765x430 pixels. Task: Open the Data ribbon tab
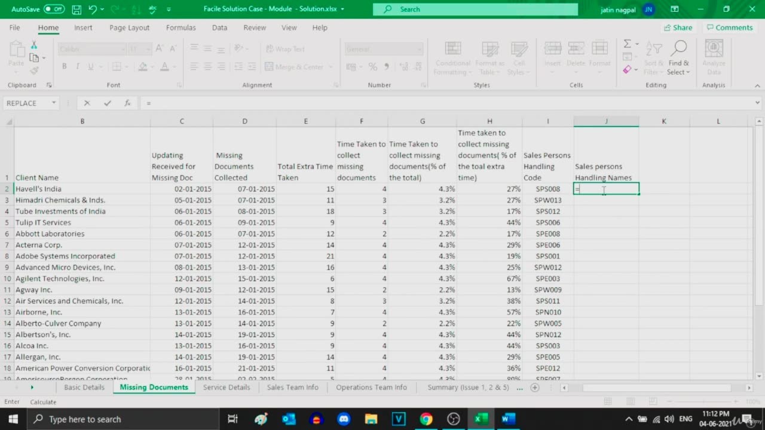pyautogui.click(x=219, y=27)
